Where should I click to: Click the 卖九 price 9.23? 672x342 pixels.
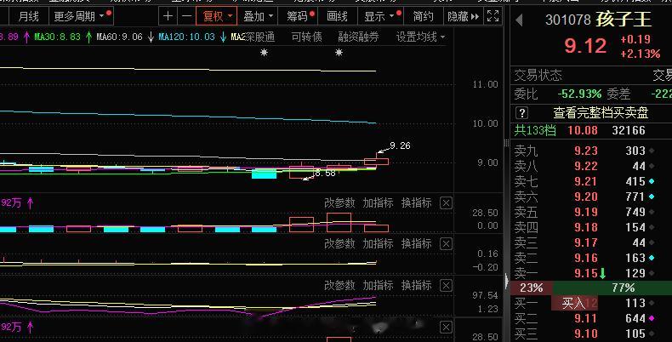click(586, 151)
